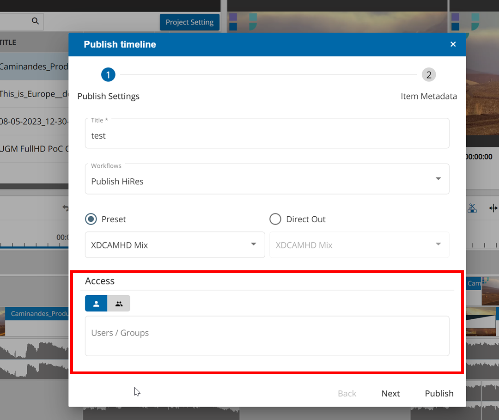Screen dimensions: 499x420
Task: Select the trim edit tool icon
Action: (x=493, y=208)
